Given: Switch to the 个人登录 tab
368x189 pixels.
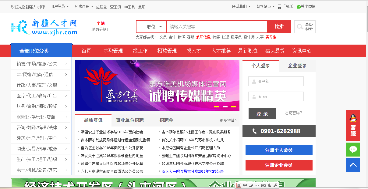Looking at the screenshot, I should [x=261, y=66].
